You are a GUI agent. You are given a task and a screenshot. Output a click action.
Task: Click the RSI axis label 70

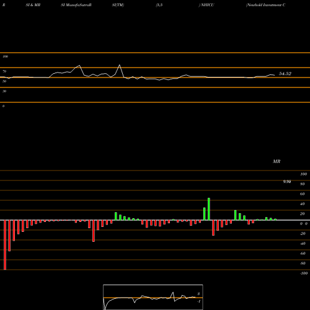coord(4,71)
